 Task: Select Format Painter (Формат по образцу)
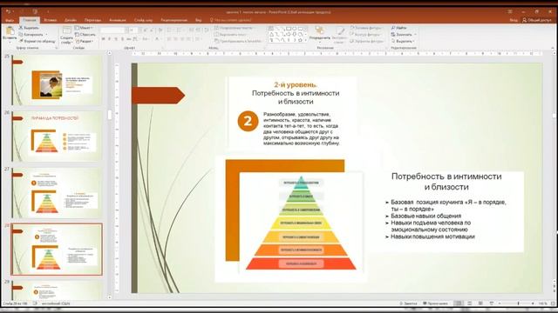pos(37,41)
